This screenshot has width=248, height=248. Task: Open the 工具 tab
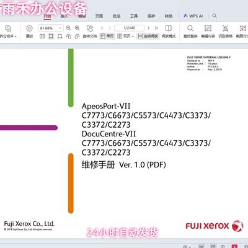tap(134, 16)
